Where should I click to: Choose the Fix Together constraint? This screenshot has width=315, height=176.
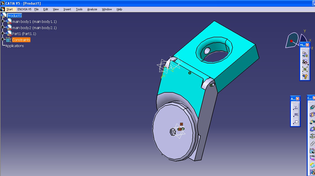(x=312, y=143)
